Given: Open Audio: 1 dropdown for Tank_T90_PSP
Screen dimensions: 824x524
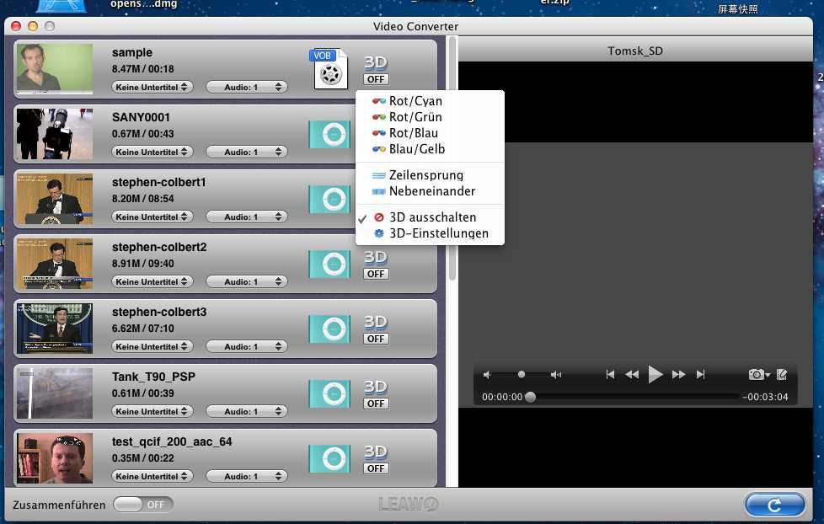Looking at the screenshot, I should 247,411.
